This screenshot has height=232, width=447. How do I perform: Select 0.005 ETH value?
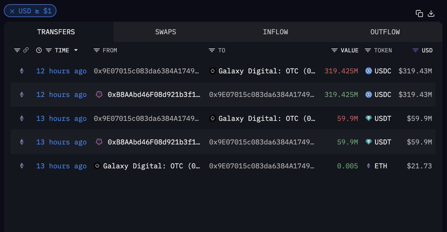[x=348, y=166]
